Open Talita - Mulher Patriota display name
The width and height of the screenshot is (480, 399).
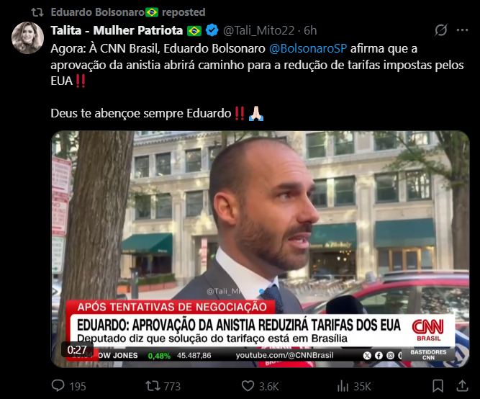coord(117,30)
